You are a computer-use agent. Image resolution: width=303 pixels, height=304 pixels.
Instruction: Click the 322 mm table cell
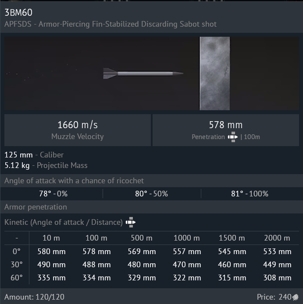pyautogui.click(x=187, y=278)
